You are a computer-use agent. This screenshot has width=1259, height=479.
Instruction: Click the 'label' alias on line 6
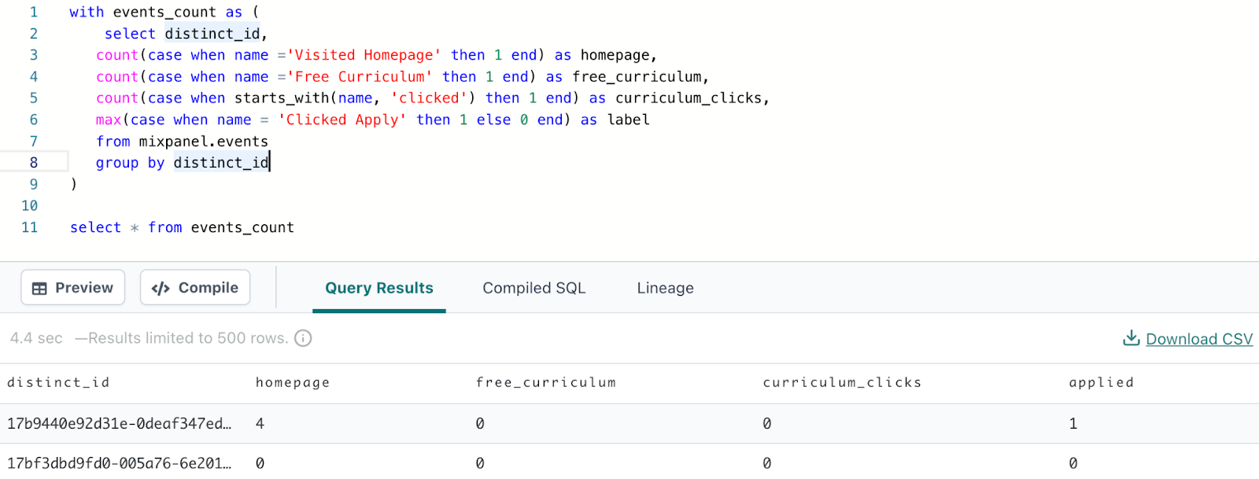(x=629, y=120)
